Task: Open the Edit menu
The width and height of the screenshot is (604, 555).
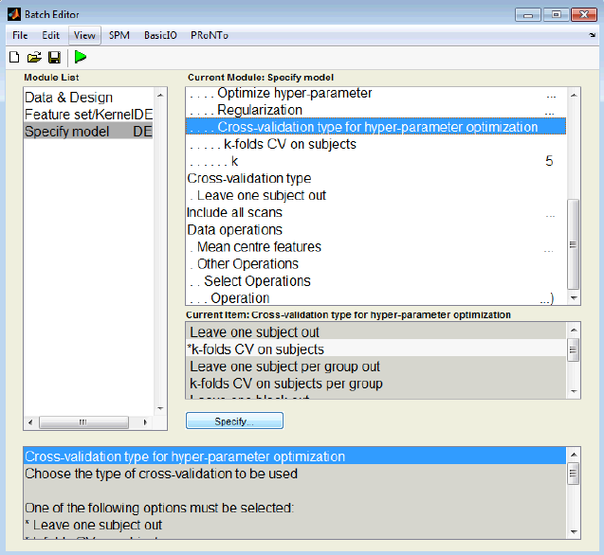Action: [x=50, y=35]
